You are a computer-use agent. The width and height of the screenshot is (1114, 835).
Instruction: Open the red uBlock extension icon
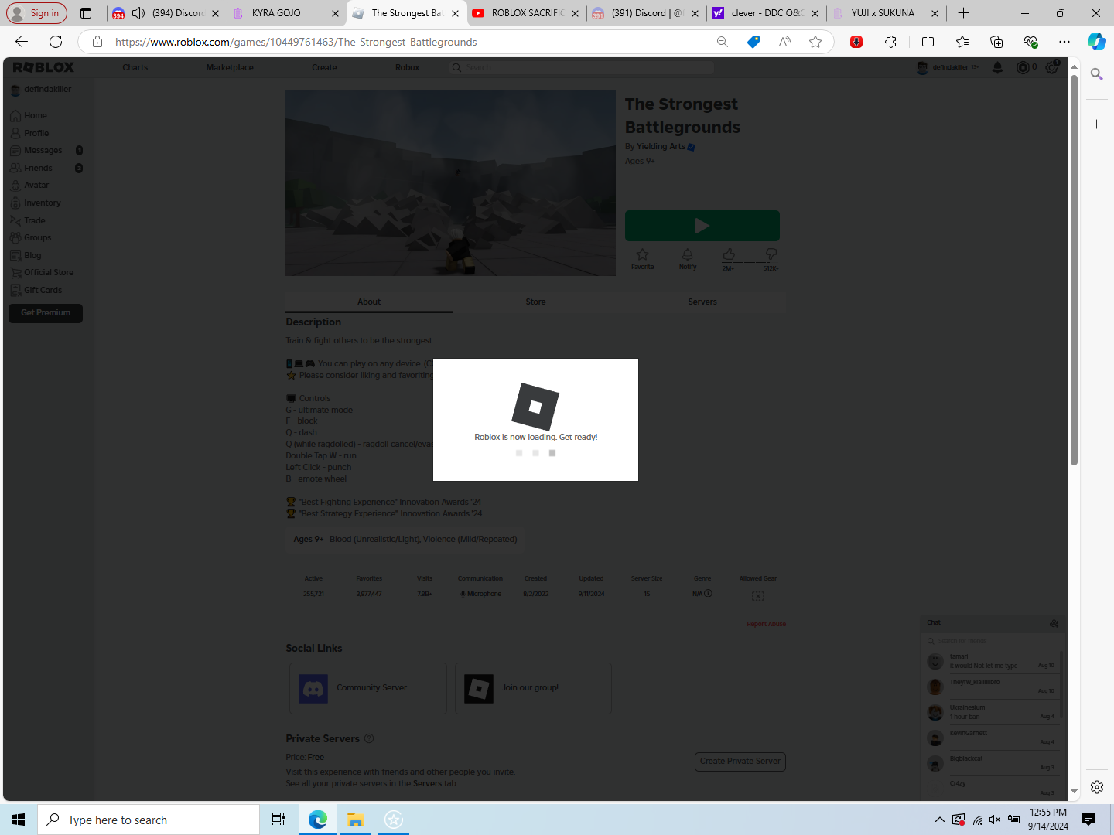(x=856, y=42)
